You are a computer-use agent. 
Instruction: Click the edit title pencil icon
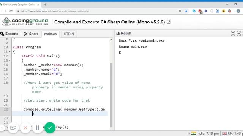pyautogui.click(x=169, y=22)
